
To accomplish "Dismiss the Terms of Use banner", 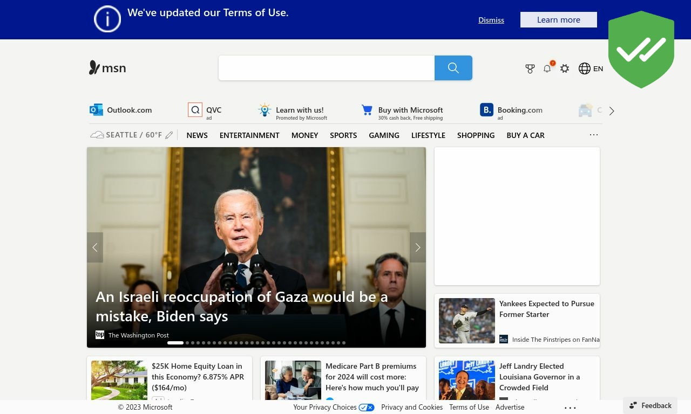I will [491, 20].
